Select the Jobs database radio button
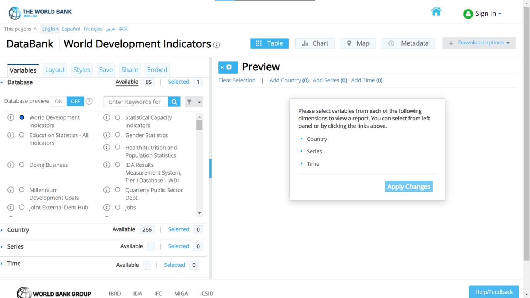The image size is (530, 298). tap(117, 207)
